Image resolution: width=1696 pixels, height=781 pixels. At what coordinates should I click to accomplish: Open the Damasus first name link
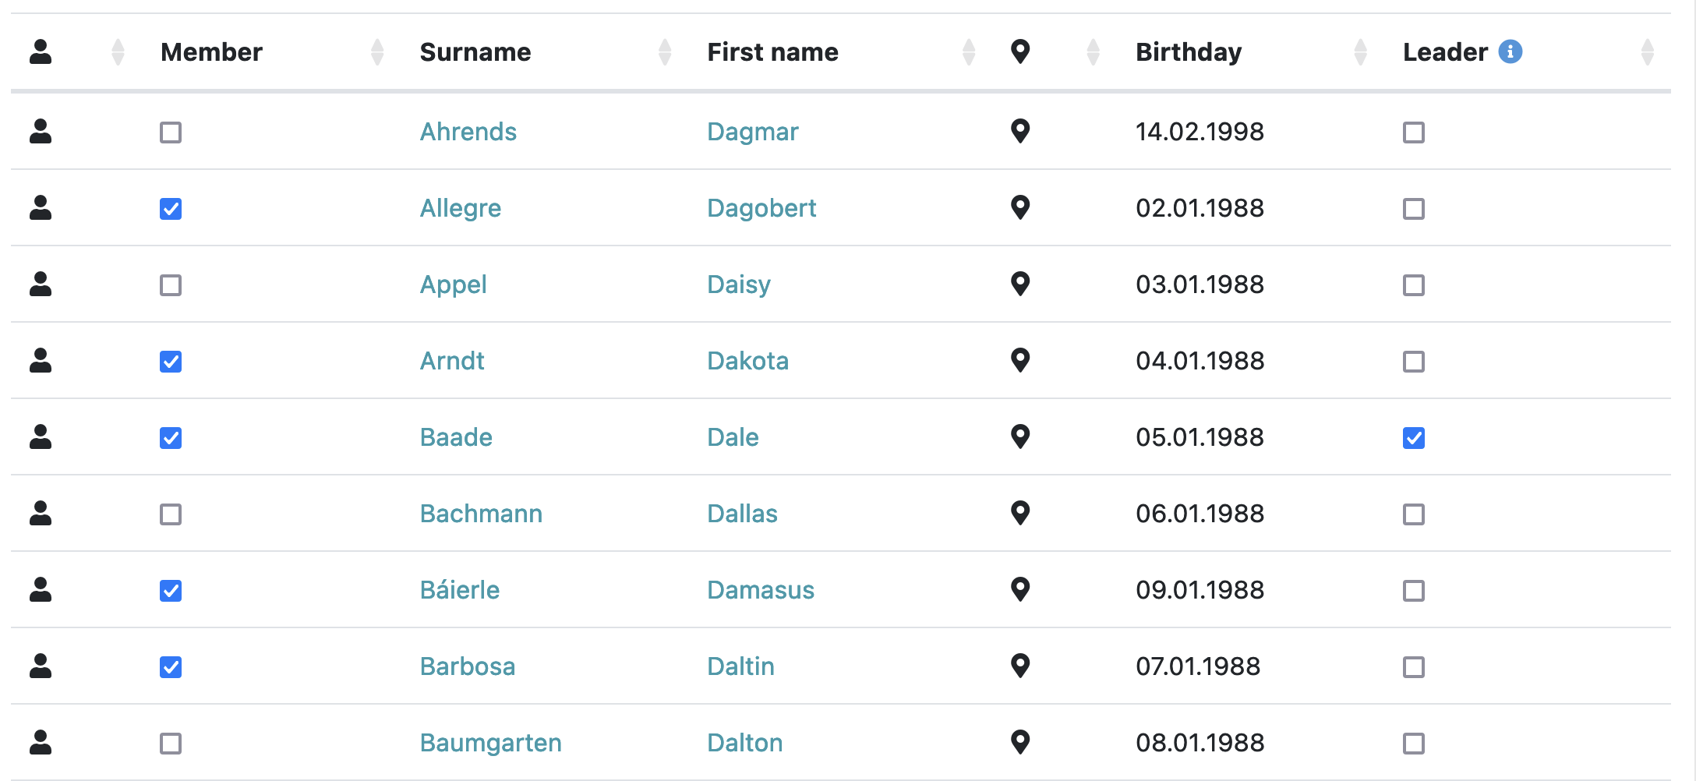(760, 590)
